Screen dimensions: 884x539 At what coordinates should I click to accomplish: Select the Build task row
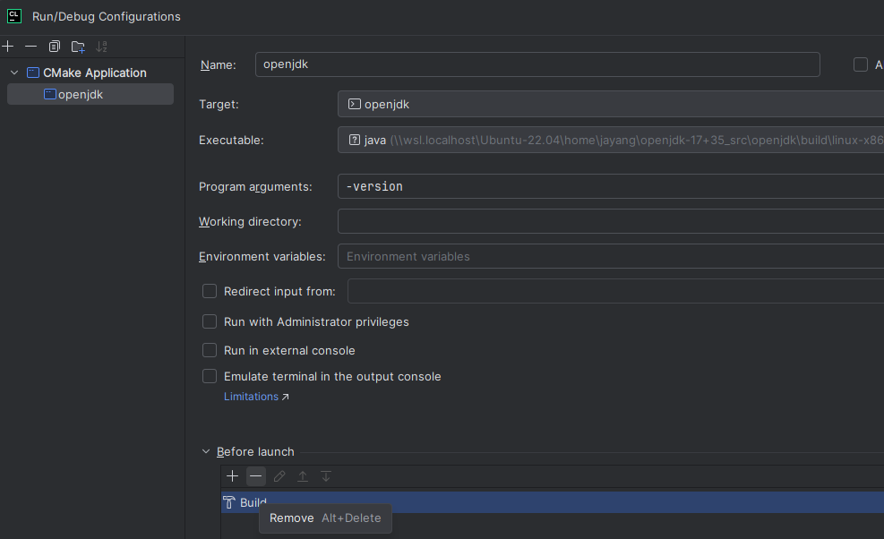click(x=553, y=502)
